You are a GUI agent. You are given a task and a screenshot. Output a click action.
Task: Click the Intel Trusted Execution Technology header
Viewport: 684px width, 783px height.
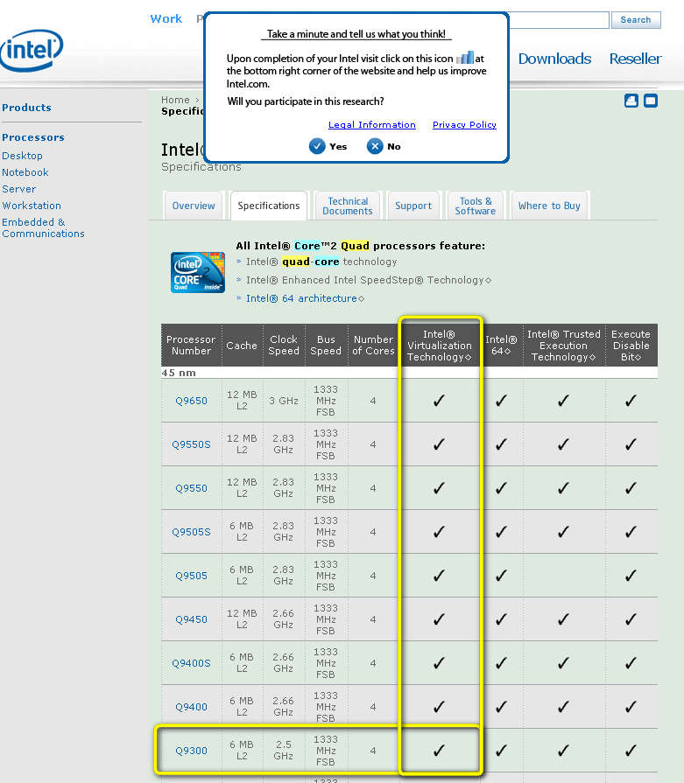(563, 346)
